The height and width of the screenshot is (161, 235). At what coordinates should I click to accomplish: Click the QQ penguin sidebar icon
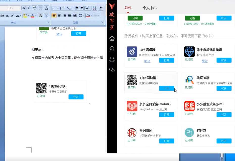pyautogui.click(x=112, y=59)
